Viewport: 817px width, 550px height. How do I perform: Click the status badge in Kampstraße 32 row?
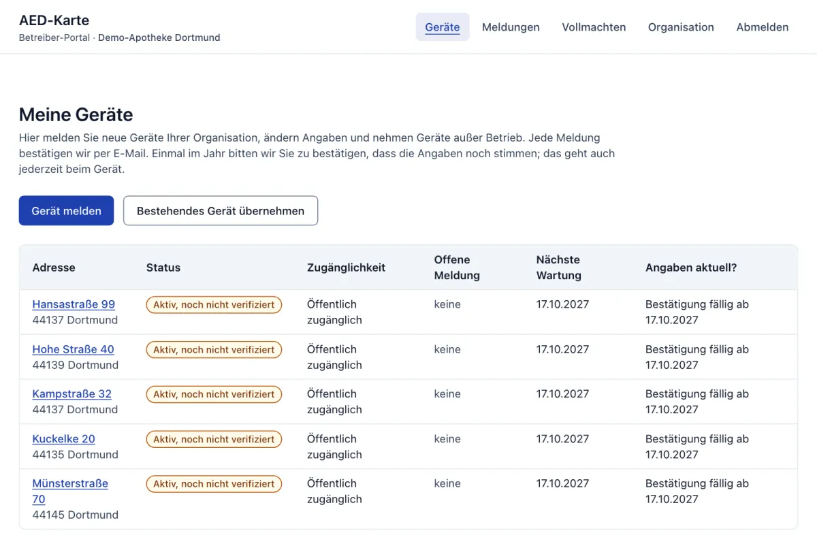214,394
